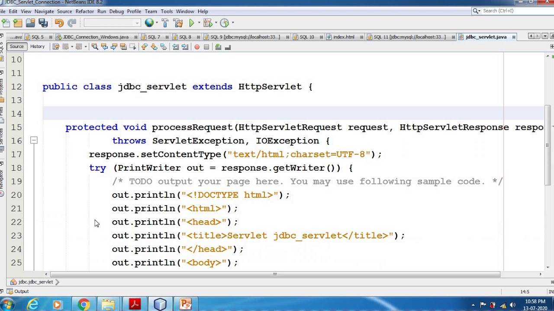Switch to the SQL 10 tab

tap(306, 37)
